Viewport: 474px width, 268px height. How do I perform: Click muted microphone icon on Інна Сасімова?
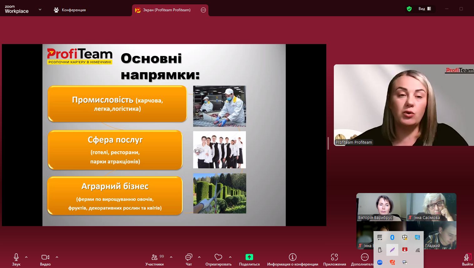click(410, 217)
